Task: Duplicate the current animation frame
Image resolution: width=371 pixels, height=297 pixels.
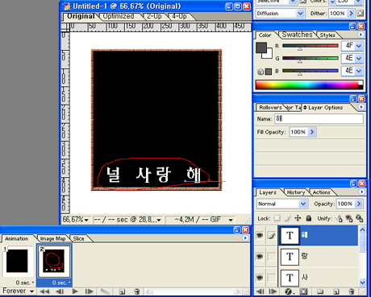Action: (x=123, y=291)
